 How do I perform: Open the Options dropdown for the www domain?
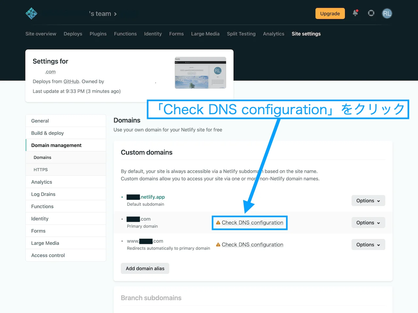pos(368,245)
